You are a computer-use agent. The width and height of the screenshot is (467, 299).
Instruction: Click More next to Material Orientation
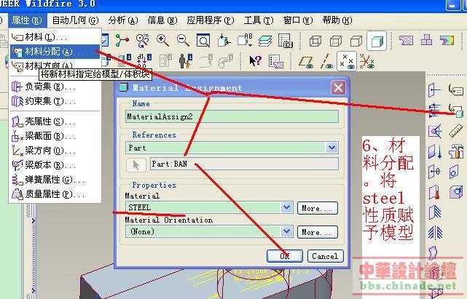tap(318, 232)
